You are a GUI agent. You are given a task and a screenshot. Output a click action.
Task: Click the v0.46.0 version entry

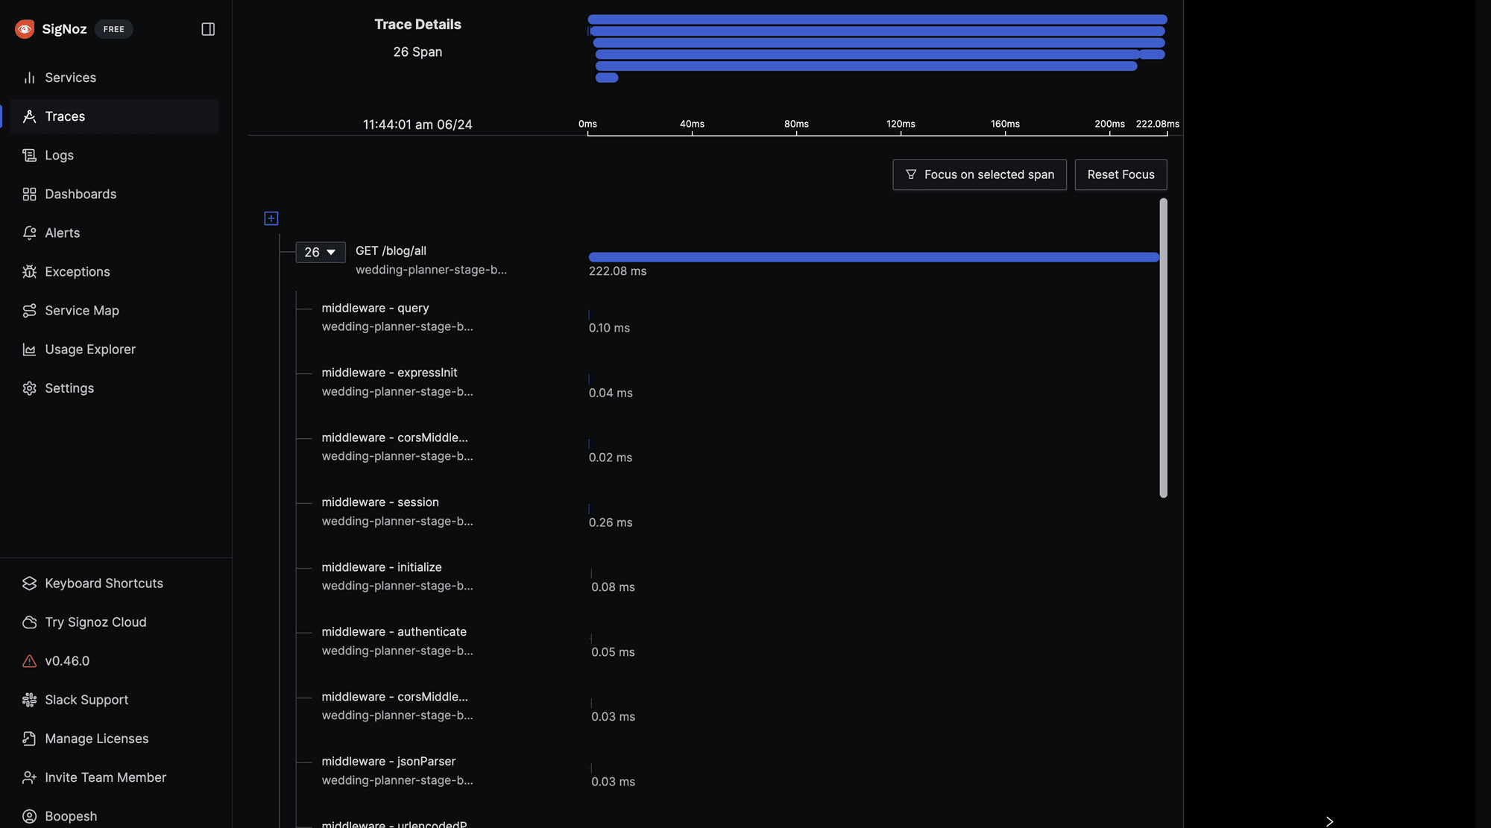pos(115,661)
